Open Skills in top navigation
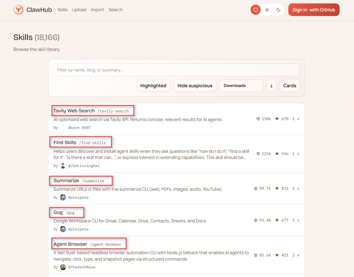Image resolution: width=354 pixels, height=277 pixels. [x=62, y=10]
